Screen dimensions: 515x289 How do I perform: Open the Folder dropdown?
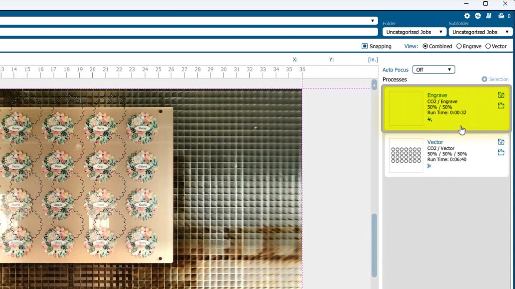point(414,32)
